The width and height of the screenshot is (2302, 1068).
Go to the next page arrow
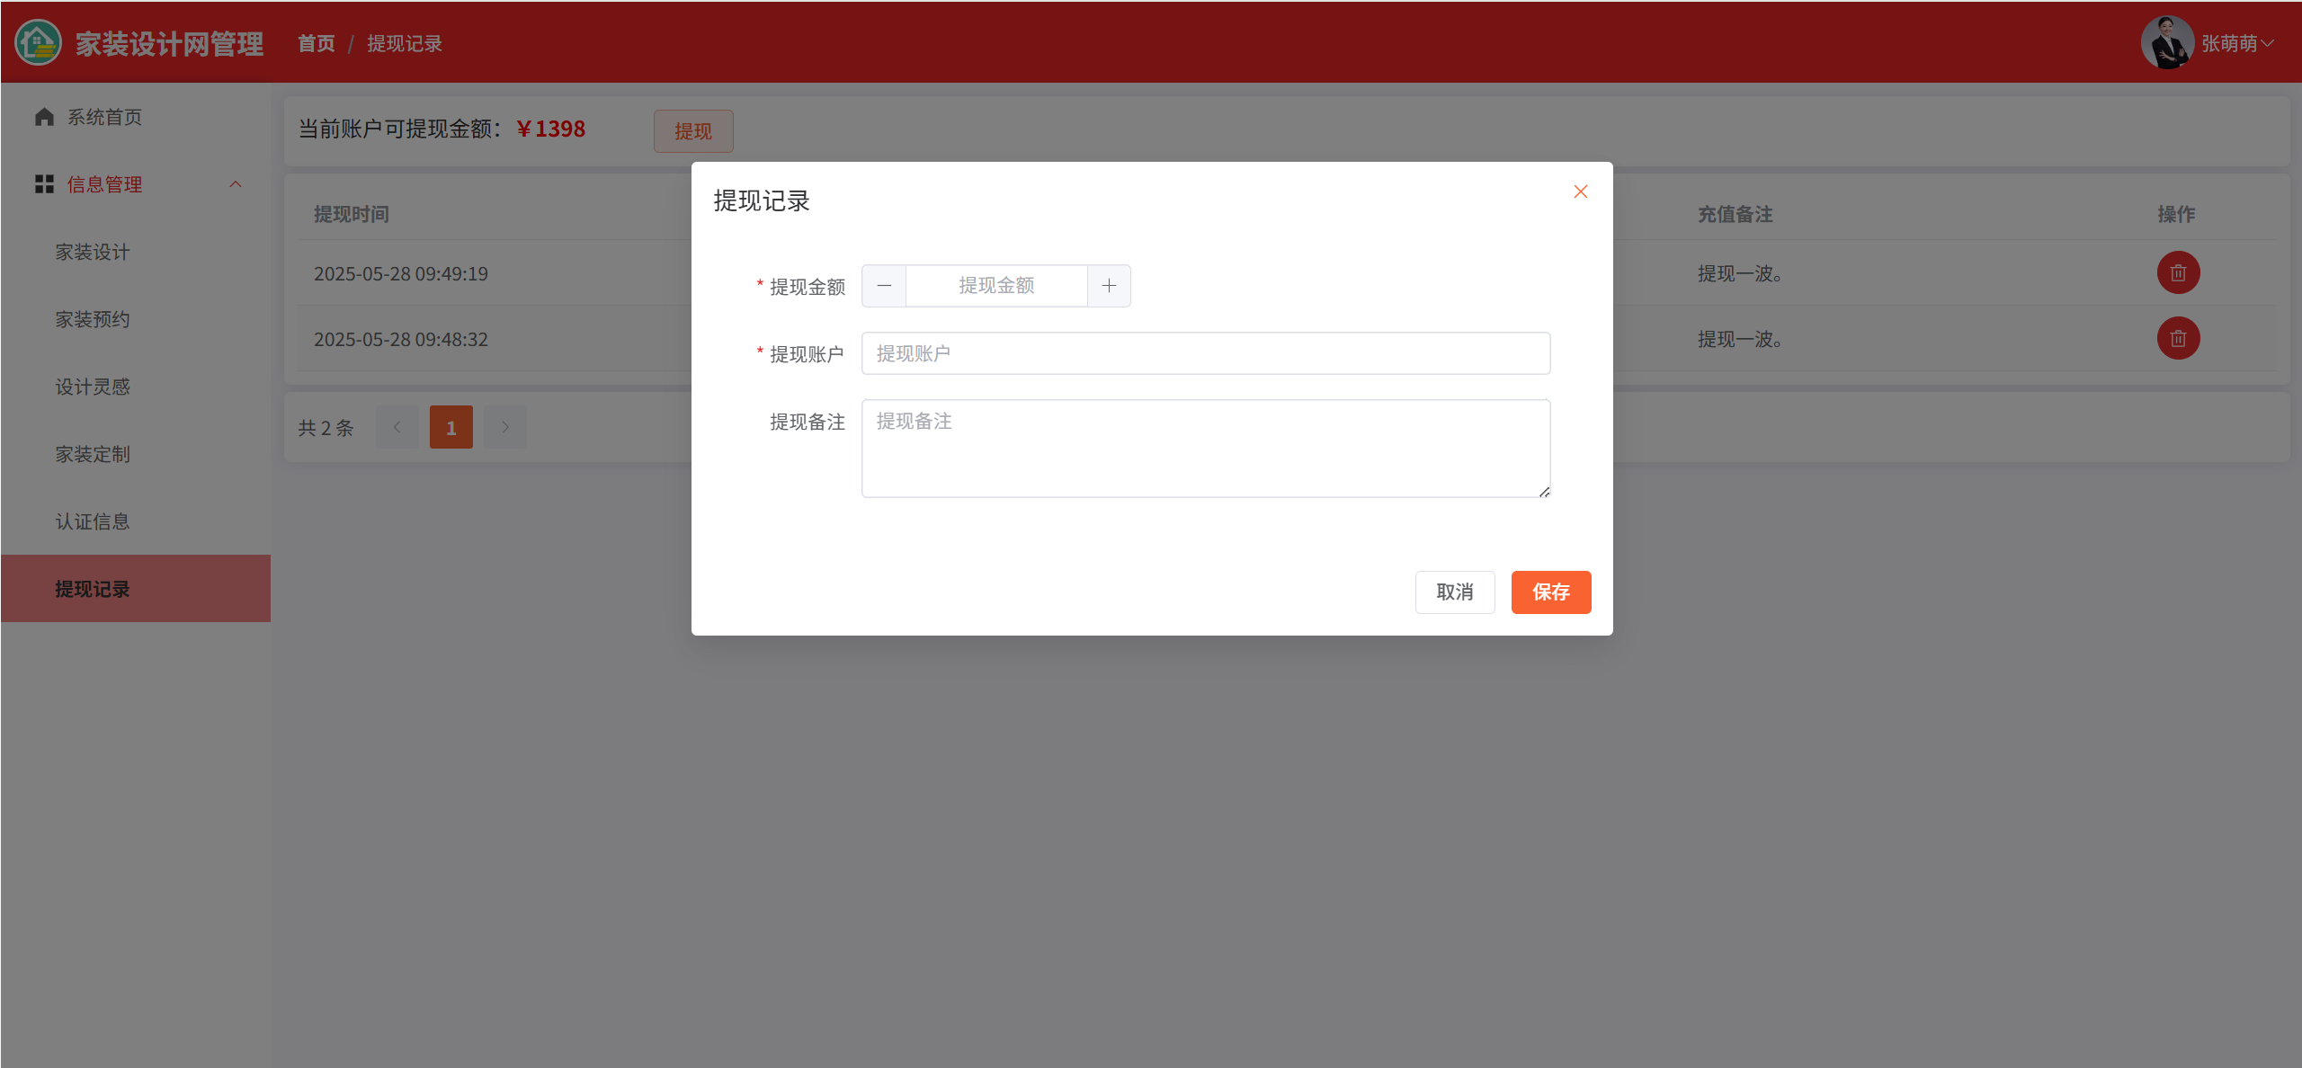(x=505, y=427)
